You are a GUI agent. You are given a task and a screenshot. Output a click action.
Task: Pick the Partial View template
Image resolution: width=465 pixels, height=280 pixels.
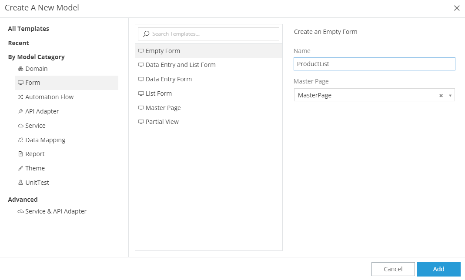(x=162, y=122)
